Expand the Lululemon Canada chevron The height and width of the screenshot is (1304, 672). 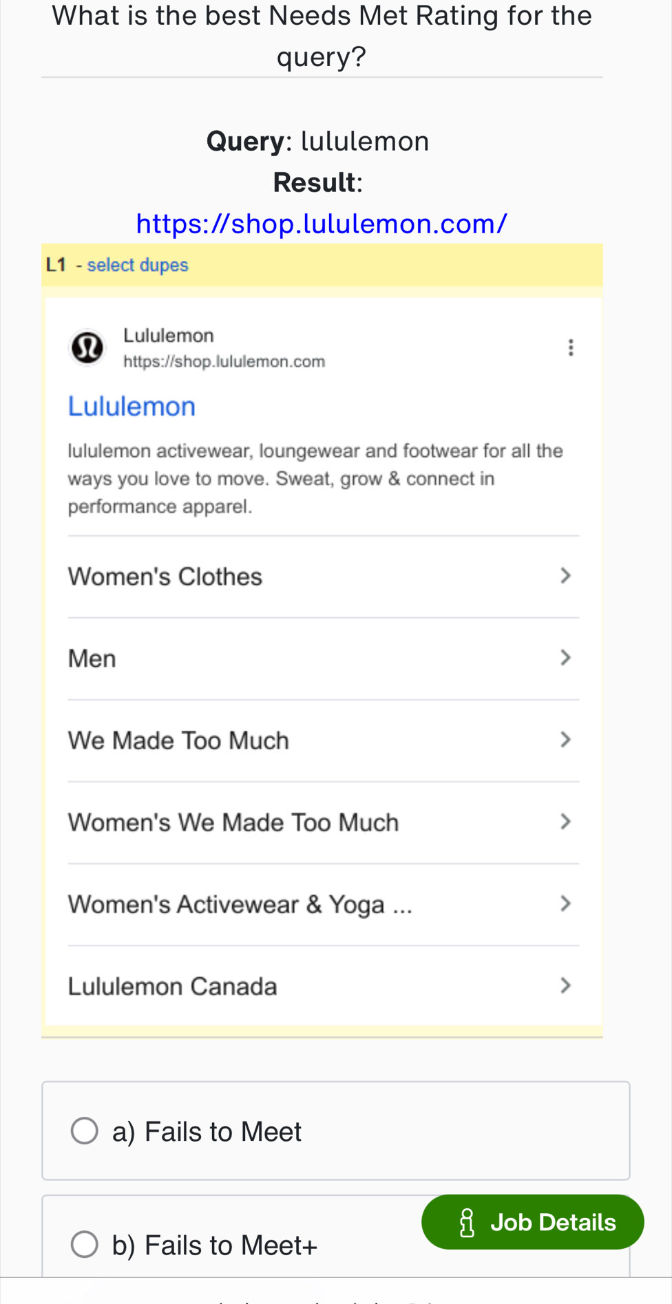pos(565,985)
